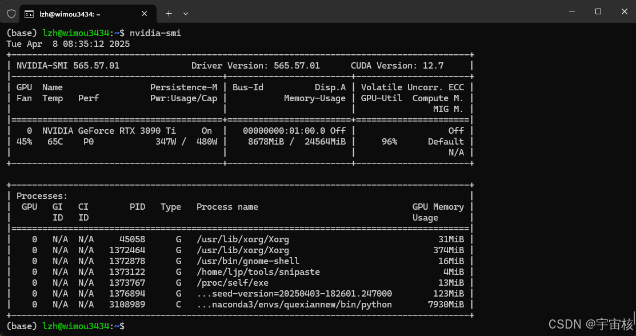The height and width of the screenshot is (336, 636).
Task: Click the "Persistence-M" column header
Action: click(184, 87)
